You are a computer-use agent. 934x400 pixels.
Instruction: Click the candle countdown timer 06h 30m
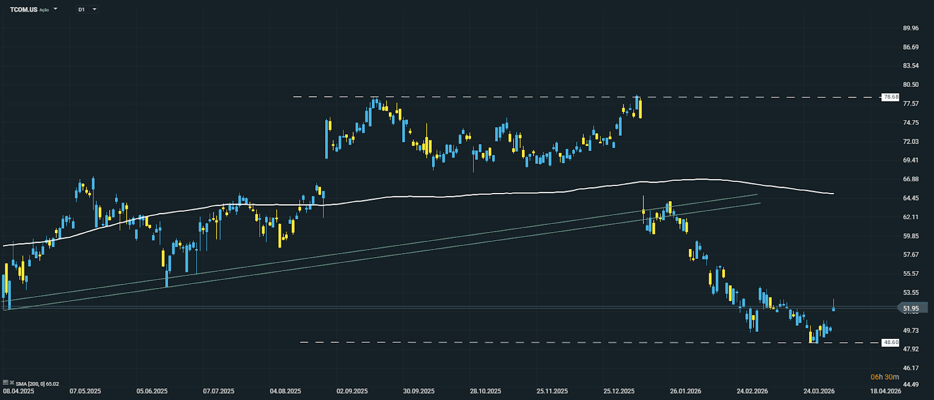[884, 377]
